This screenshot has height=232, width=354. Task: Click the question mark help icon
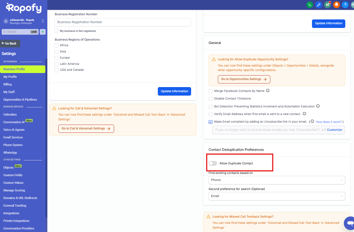345,5
